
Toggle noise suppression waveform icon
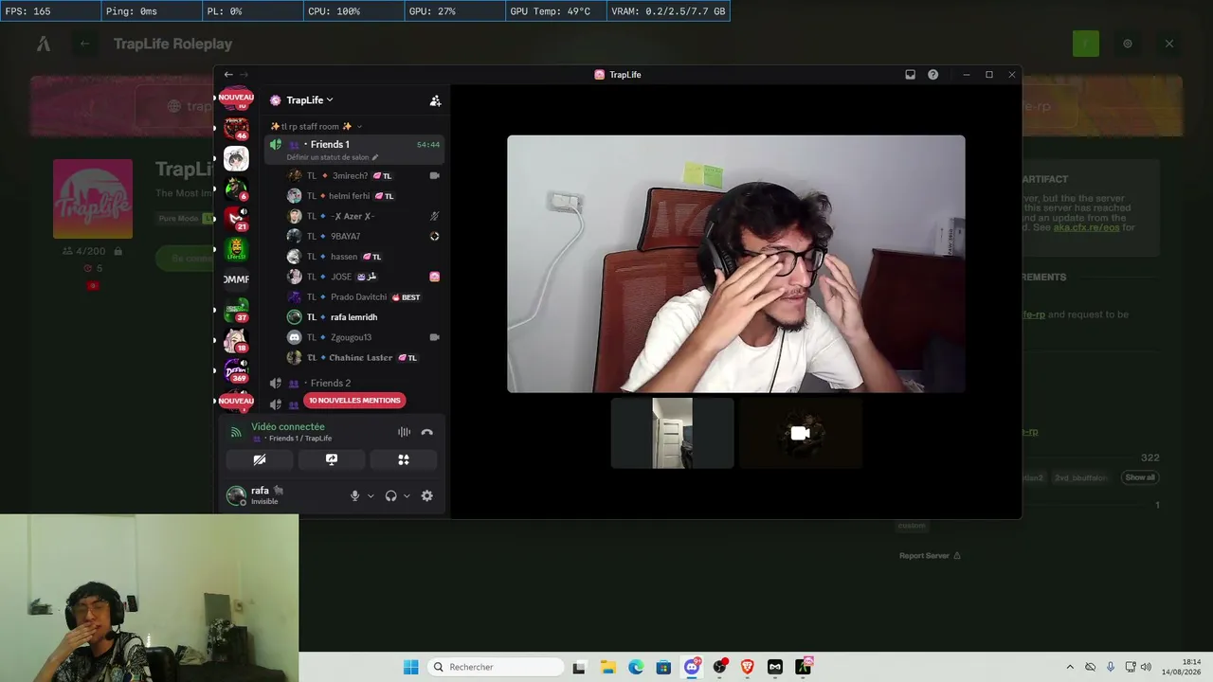pyautogui.click(x=404, y=432)
